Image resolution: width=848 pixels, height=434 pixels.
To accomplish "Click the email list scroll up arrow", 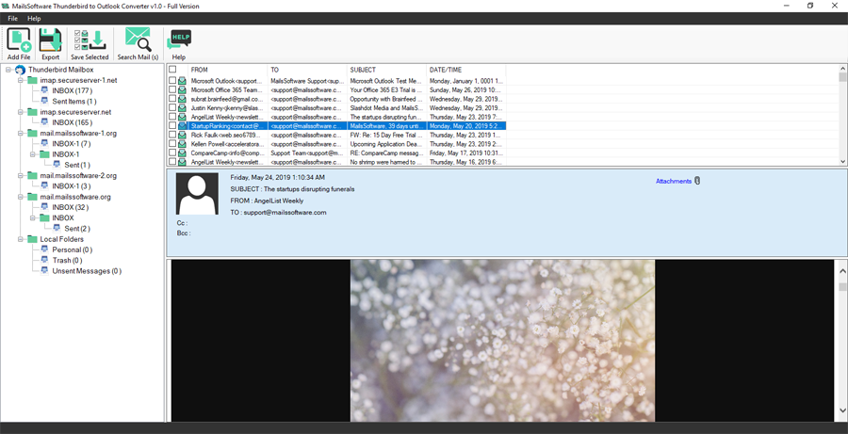I will 842,69.
